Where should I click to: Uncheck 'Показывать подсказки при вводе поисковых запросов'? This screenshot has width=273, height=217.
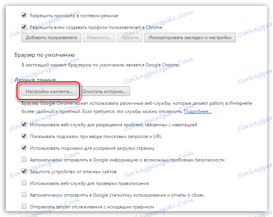pos(24,136)
